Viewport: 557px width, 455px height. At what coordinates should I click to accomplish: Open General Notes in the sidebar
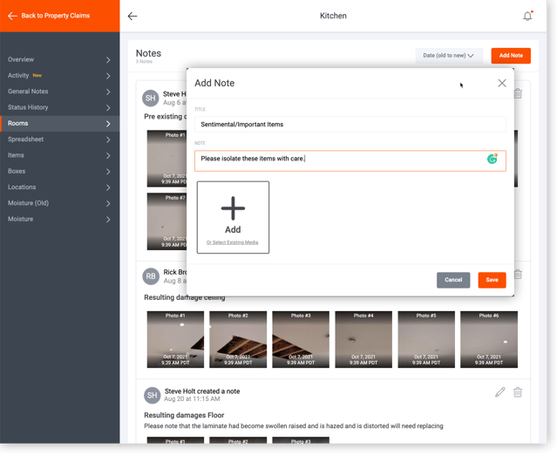(x=59, y=92)
